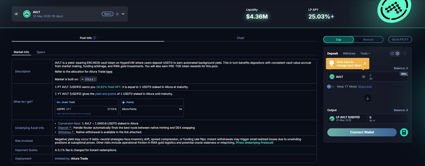Click the down arrow between input and output
425x166 pixels.
[368, 98]
